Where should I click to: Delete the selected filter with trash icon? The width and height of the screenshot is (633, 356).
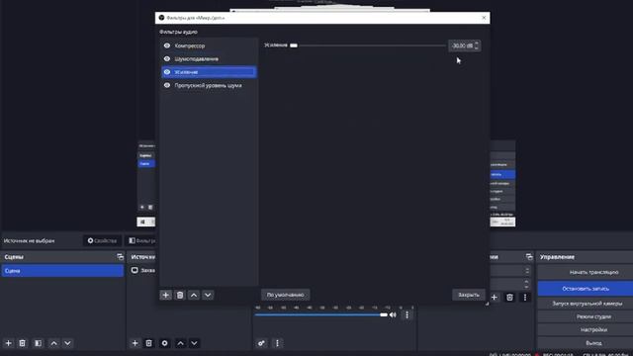point(180,295)
